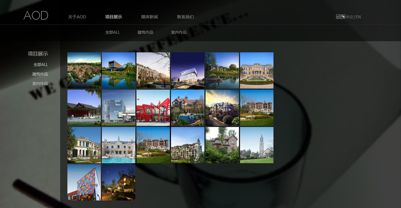The height and width of the screenshot is (208, 401).
Task: Open the 媒体新闻 menu
Action: tap(149, 17)
